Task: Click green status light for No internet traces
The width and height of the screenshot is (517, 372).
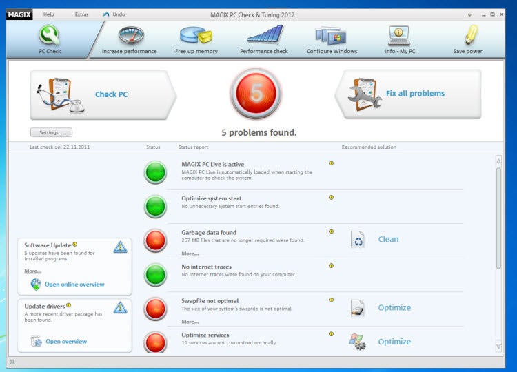Action: point(155,274)
